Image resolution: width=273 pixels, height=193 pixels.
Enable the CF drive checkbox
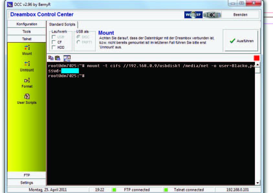tap(54, 42)
